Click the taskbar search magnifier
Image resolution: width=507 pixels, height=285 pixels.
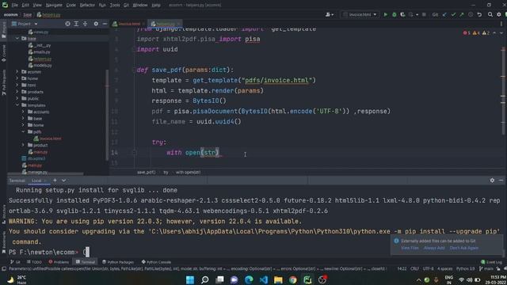click(204, 279)
